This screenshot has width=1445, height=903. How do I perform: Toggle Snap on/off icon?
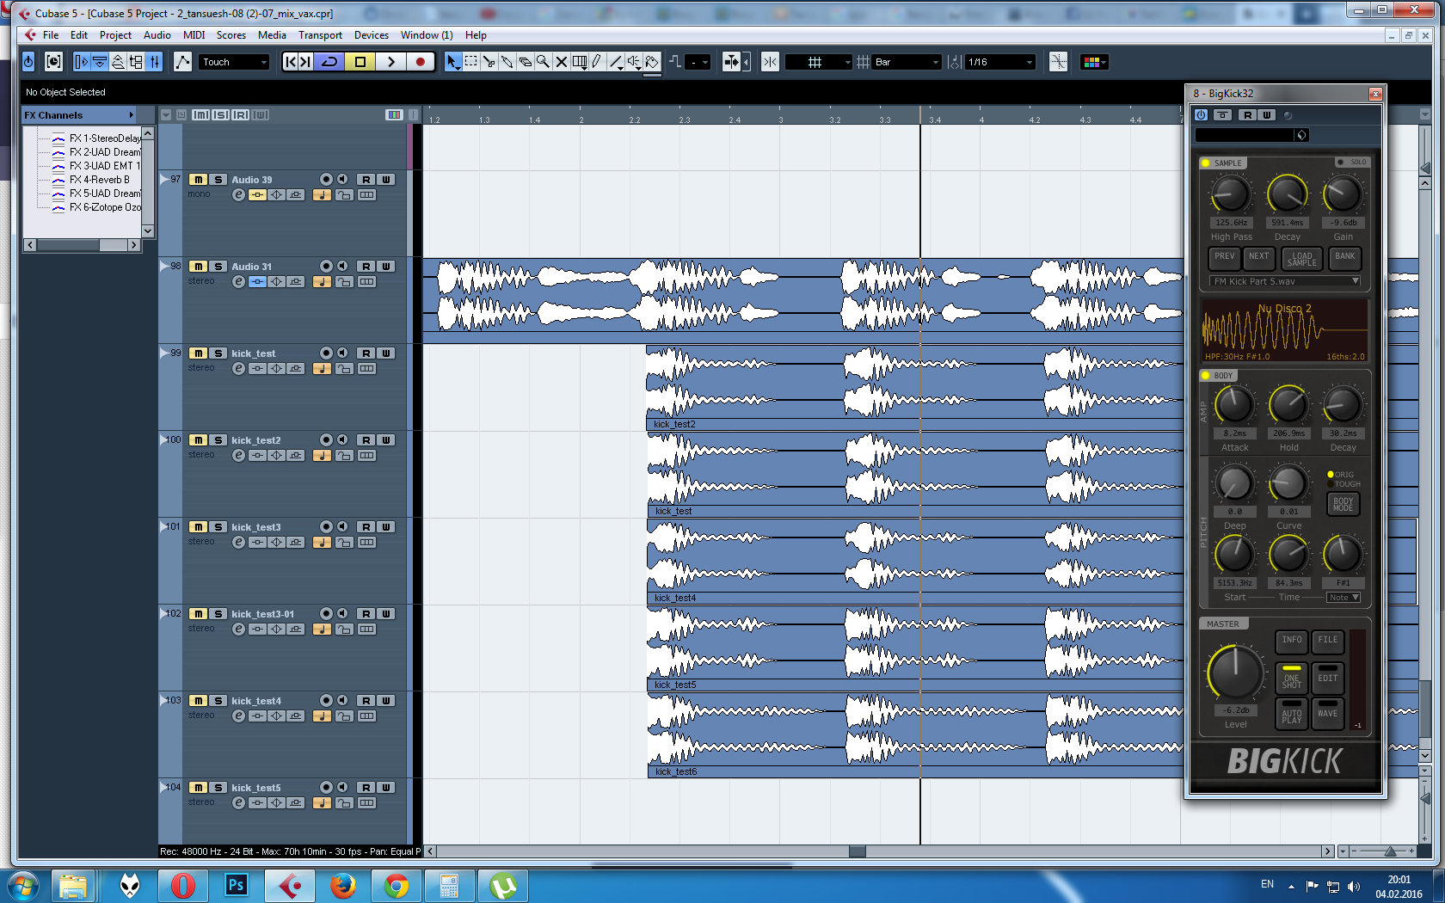point(771,62)
